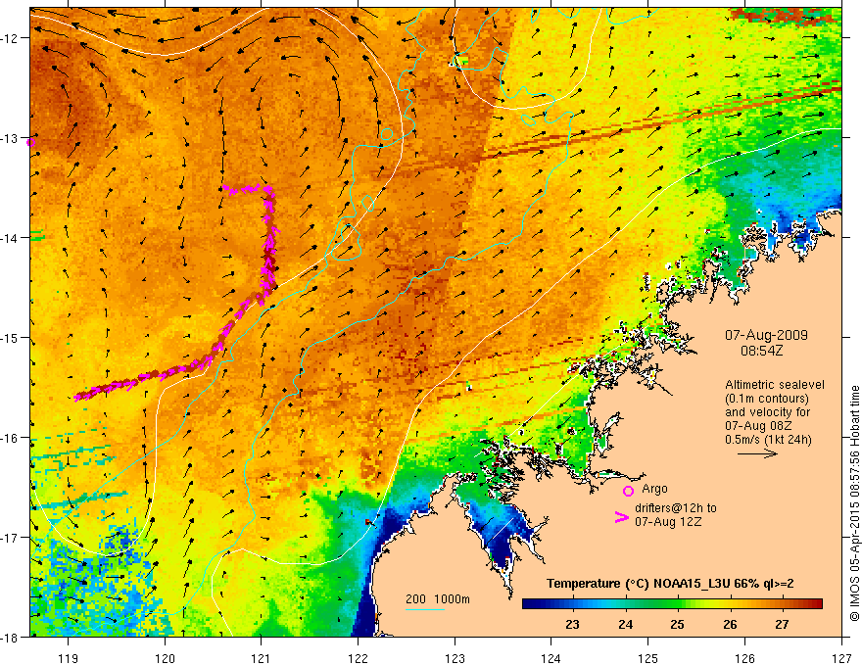
Task: Click the longitude label 122
Action: coord(358,658)
